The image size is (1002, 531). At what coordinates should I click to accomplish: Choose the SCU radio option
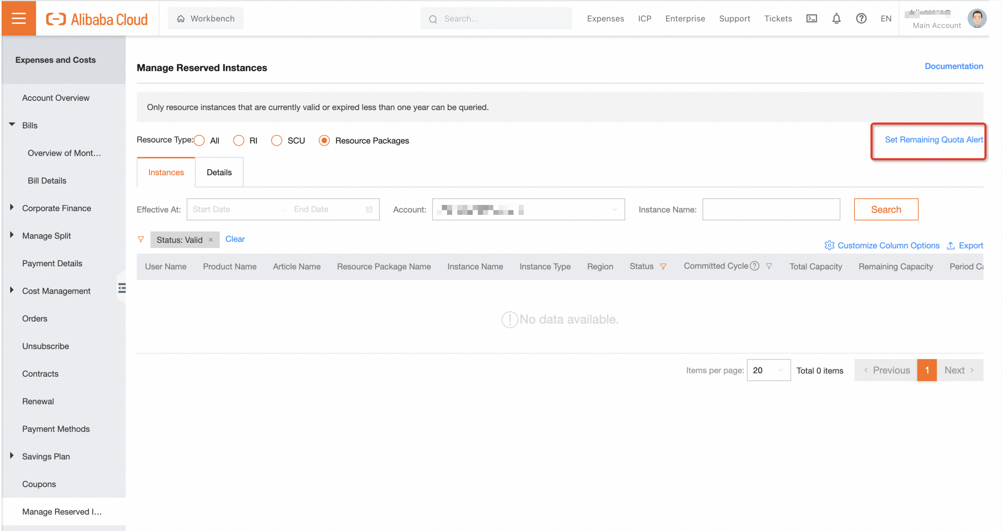click(277, 140)
